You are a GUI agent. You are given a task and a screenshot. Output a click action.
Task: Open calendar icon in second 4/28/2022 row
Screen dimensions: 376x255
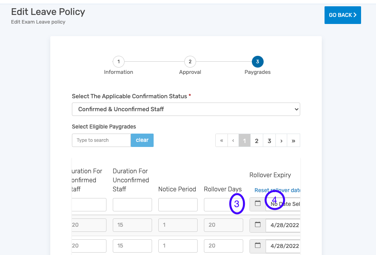point(257,246)
